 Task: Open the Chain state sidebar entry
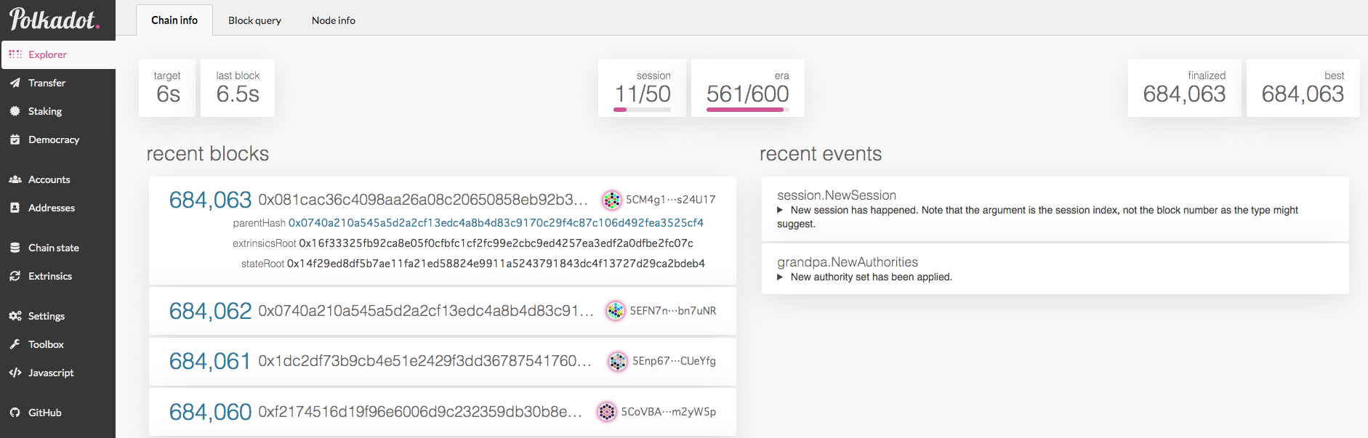pos(58,248)
